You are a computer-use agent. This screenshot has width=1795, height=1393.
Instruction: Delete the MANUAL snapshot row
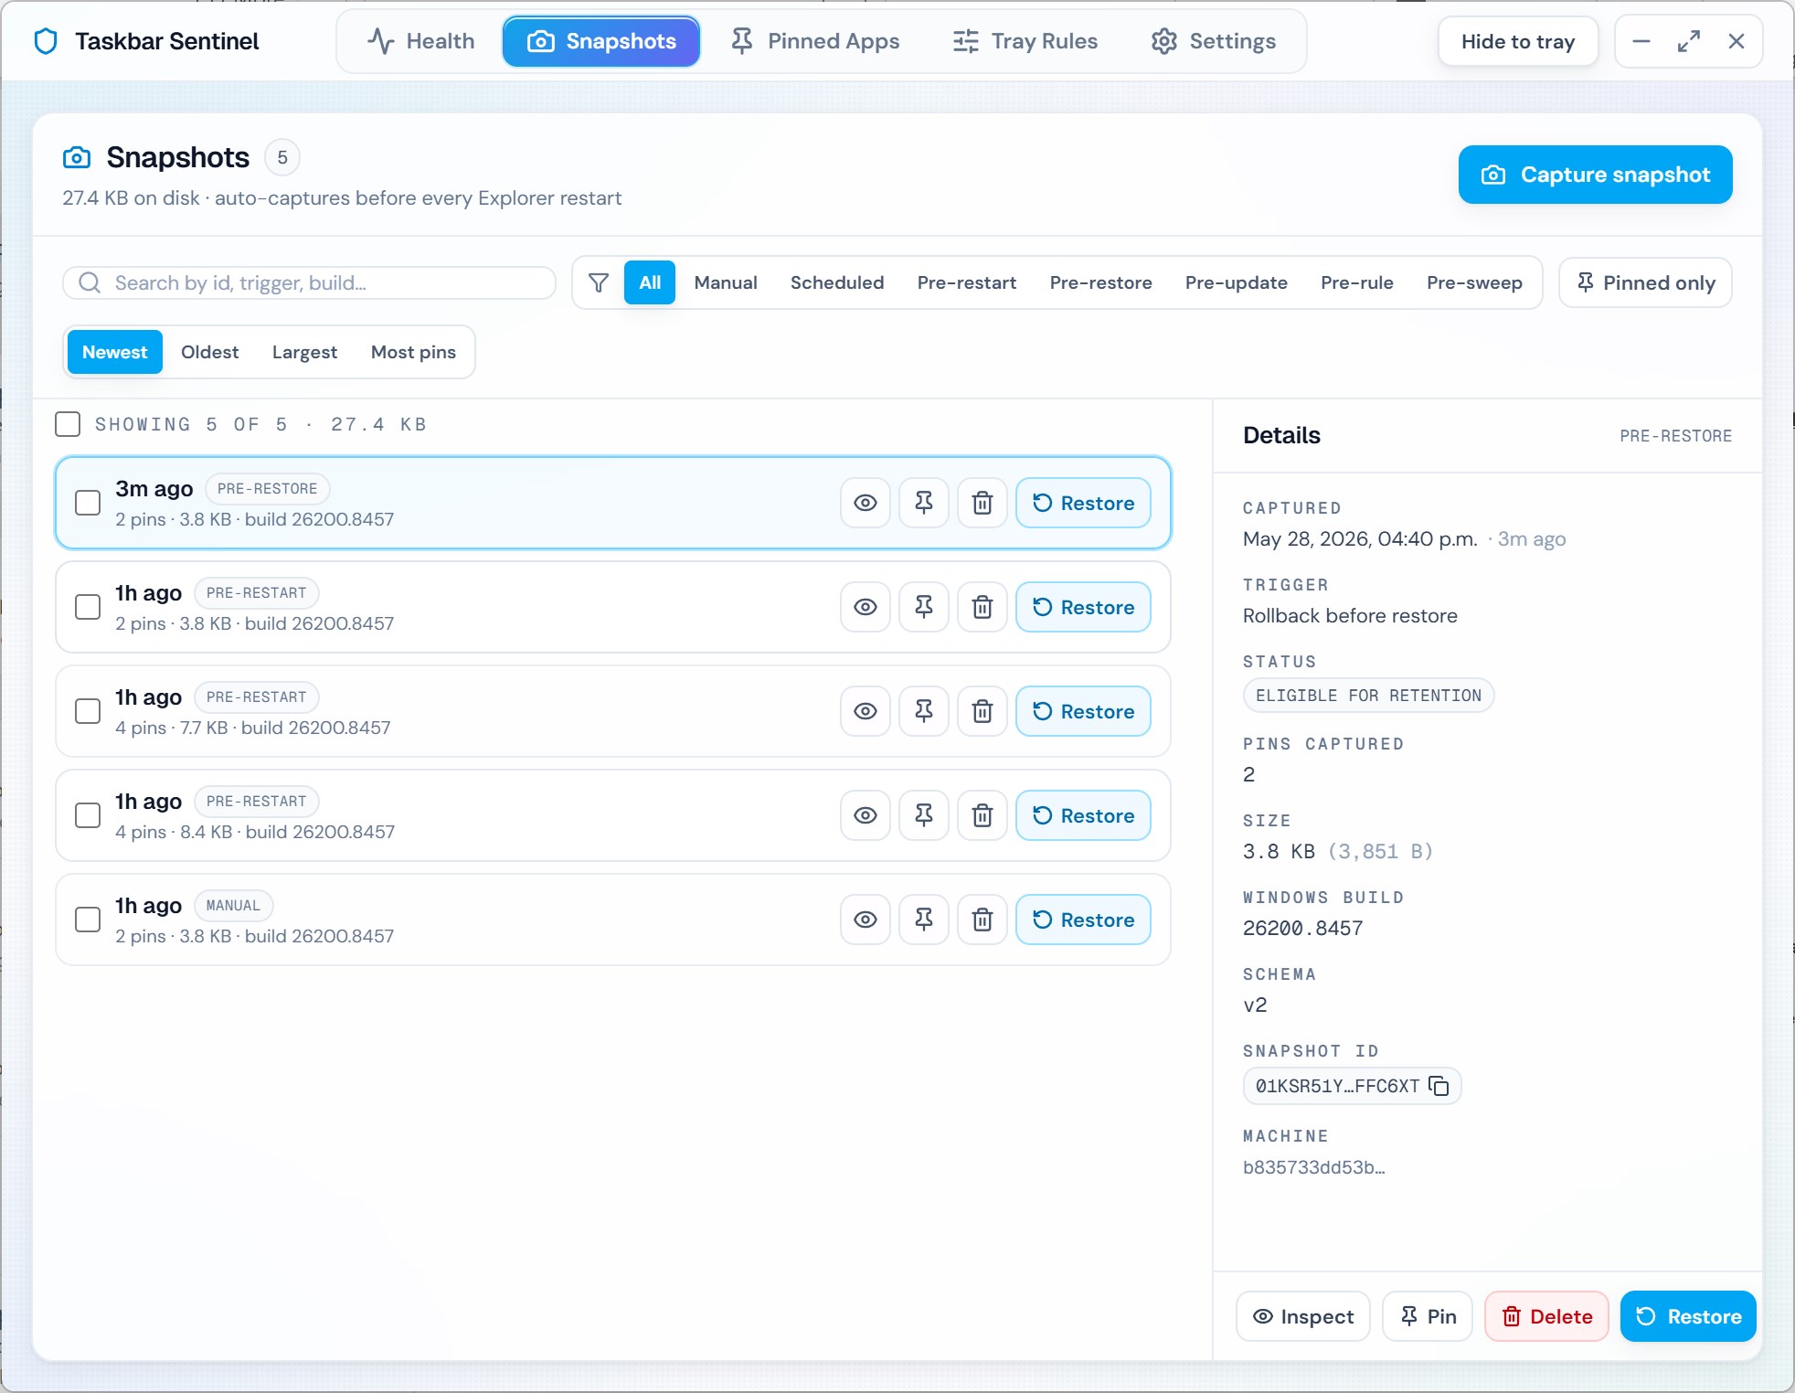point(982,920)
